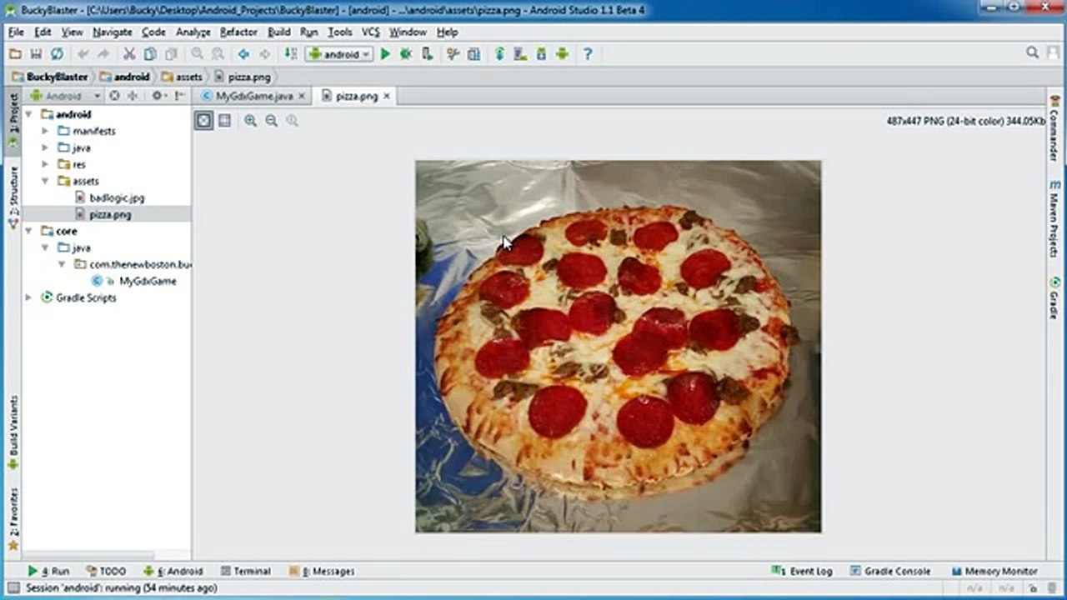Open the Event Log
Viewport: 1067px width, 600px height.
pos(804,571)
